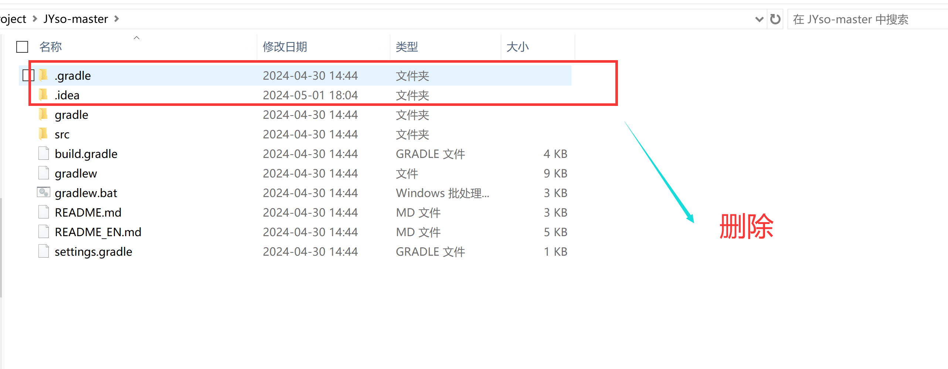Click the .idea folder icon
Image resolution: width=948 pixels, height=369 pixels.
(x=43, y=94)
